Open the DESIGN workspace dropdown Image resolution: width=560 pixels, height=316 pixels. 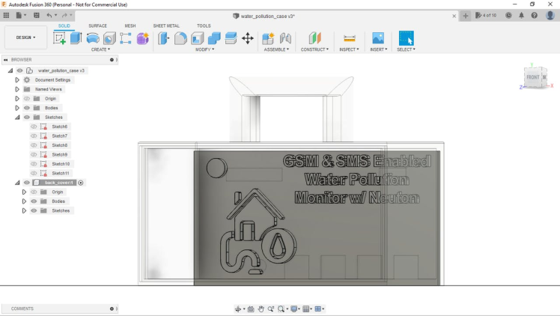[25, 37]
